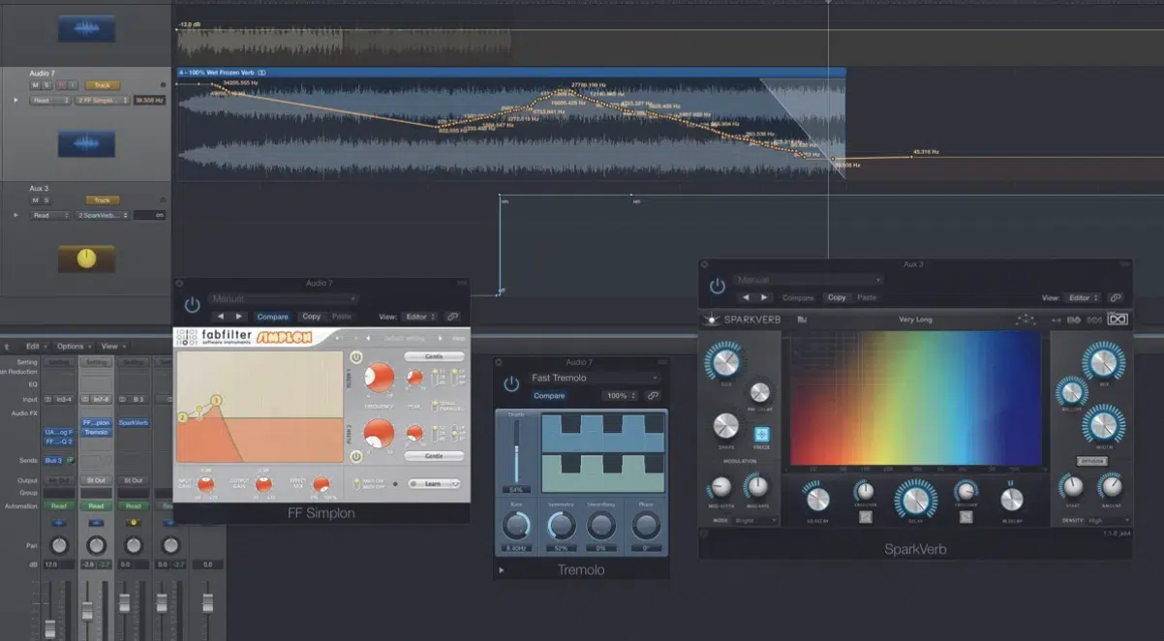Click the Audio 7 waveform track icon
1164x641 pixels.
86,144
